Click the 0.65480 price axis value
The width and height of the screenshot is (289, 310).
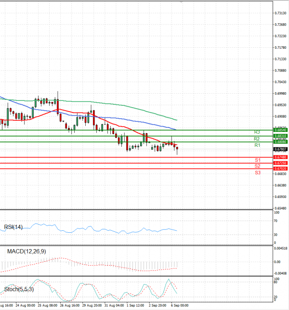click(x=280, y=209)
